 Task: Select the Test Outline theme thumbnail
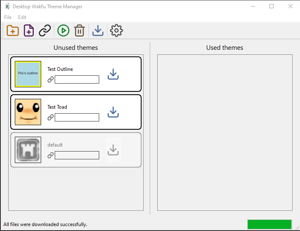[28, 74]
